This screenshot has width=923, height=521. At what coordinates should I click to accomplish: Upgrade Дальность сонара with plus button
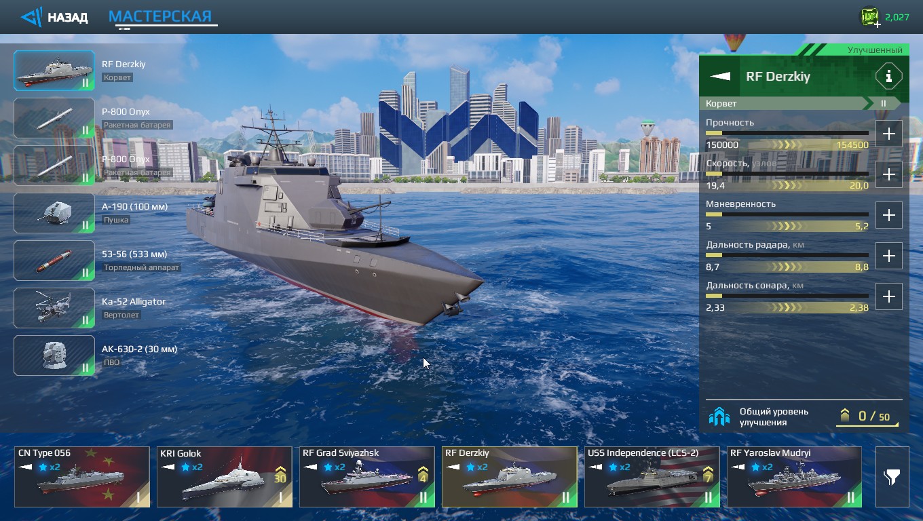pos(888,296)
